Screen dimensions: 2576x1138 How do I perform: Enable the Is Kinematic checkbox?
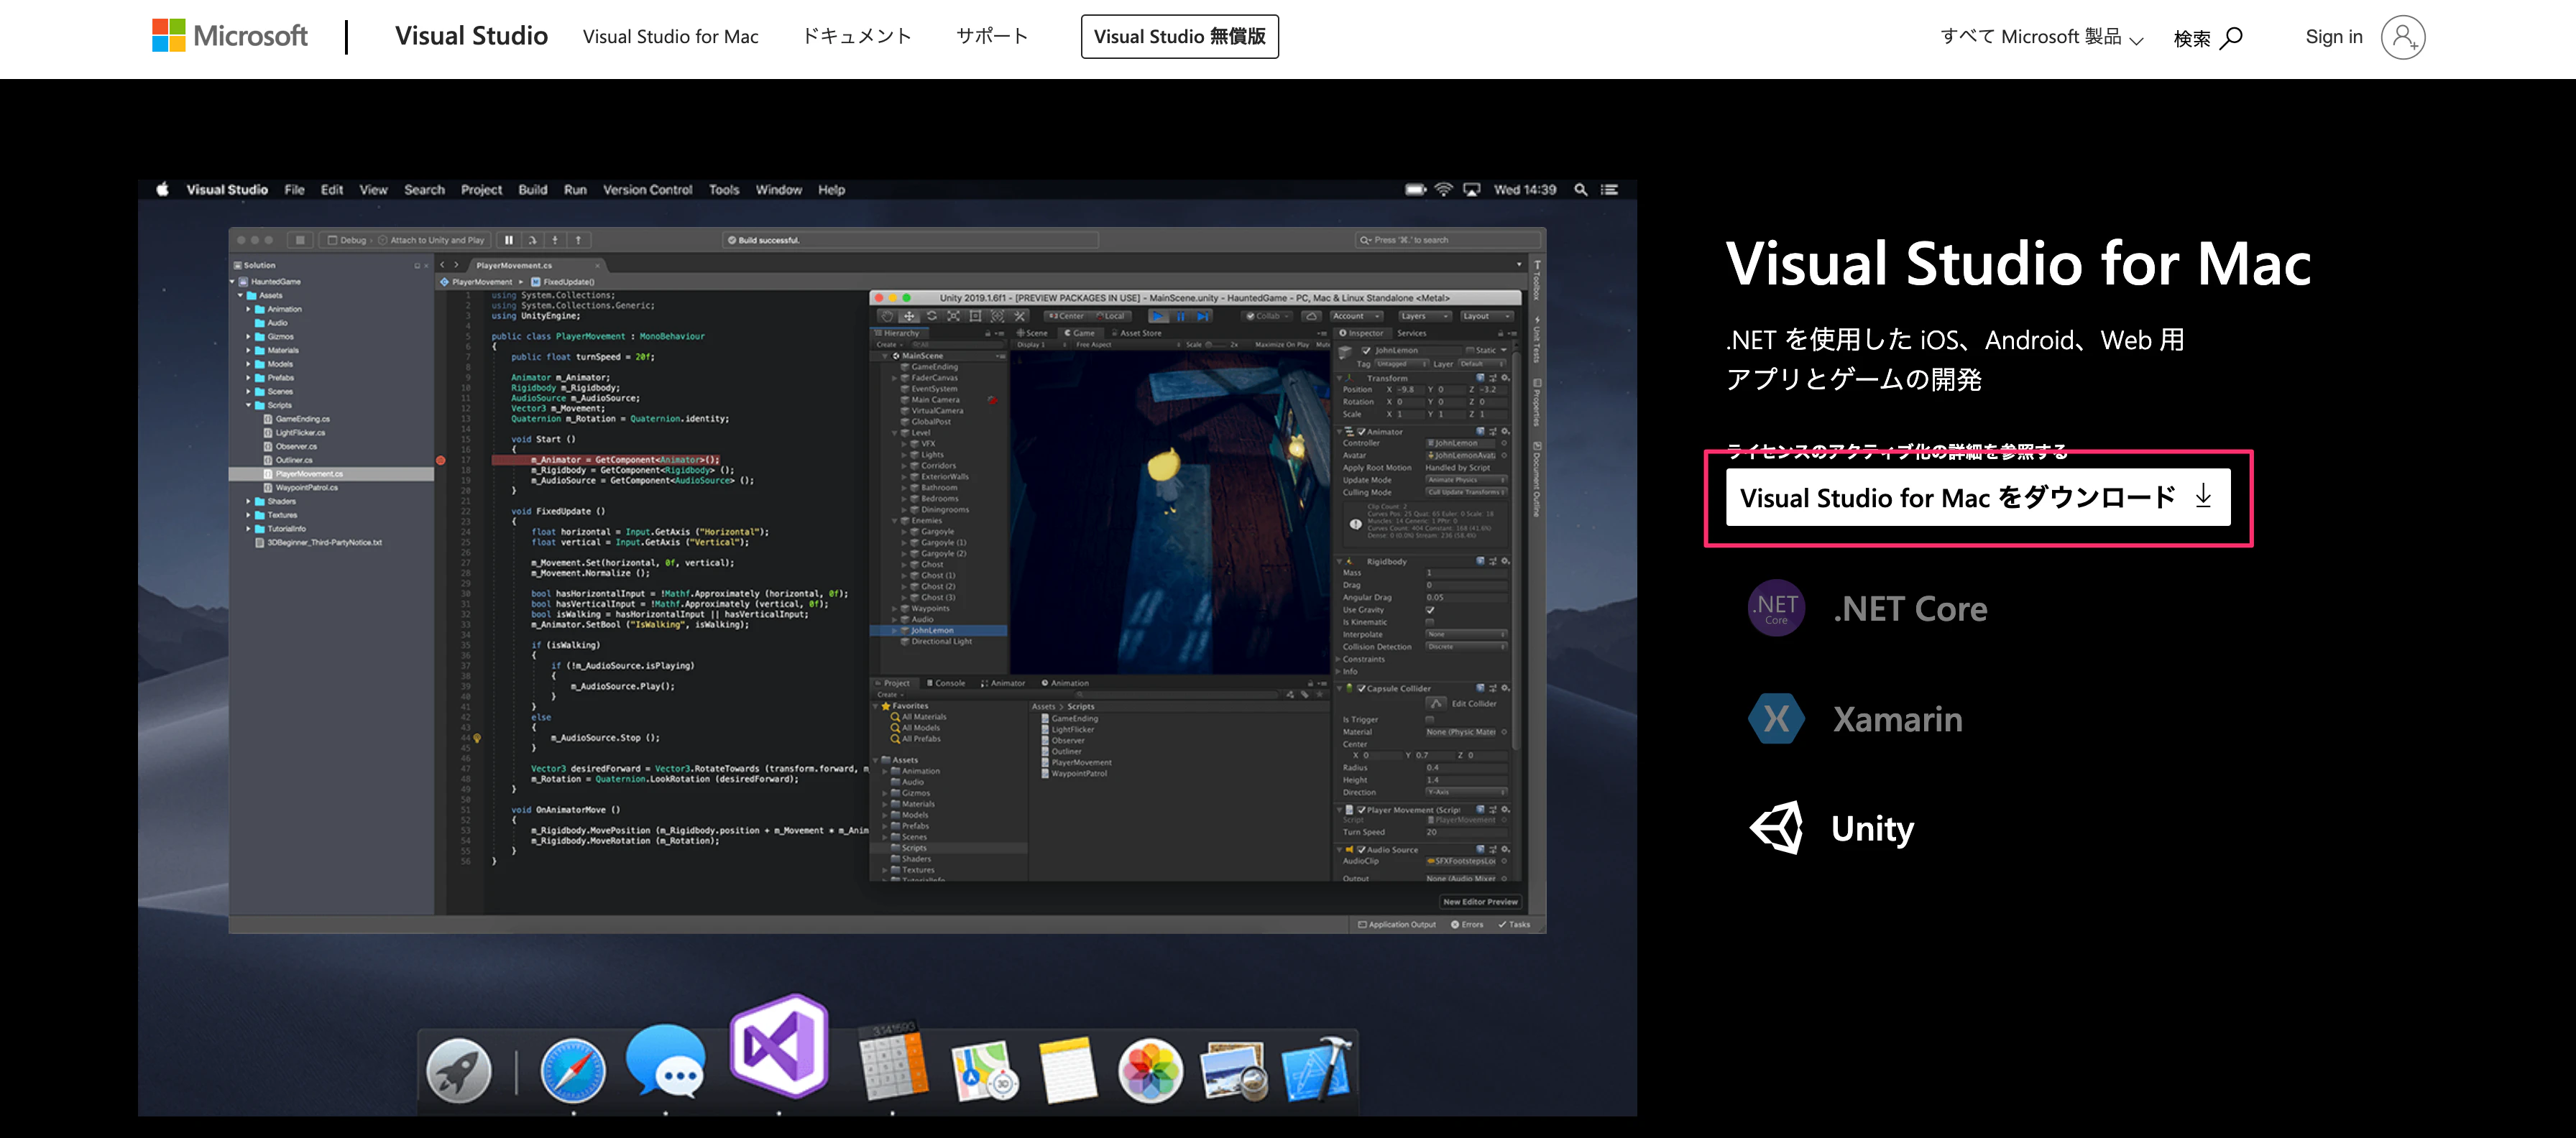point(1430,622)
